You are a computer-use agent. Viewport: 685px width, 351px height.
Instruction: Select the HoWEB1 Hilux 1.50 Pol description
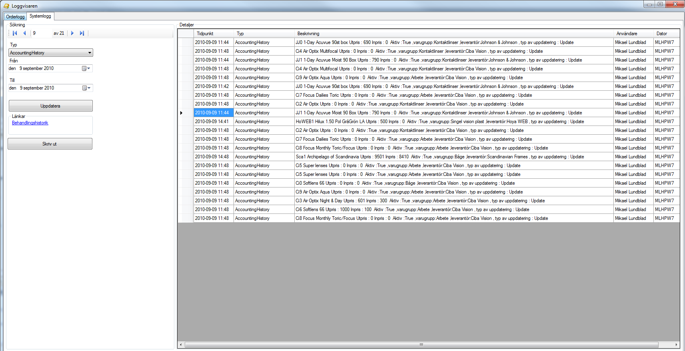click(454, 122)
